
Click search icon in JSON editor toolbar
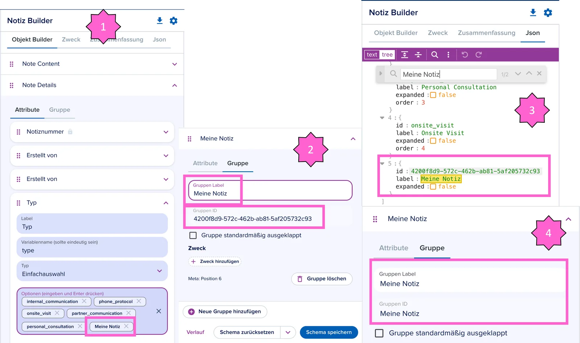435,55
